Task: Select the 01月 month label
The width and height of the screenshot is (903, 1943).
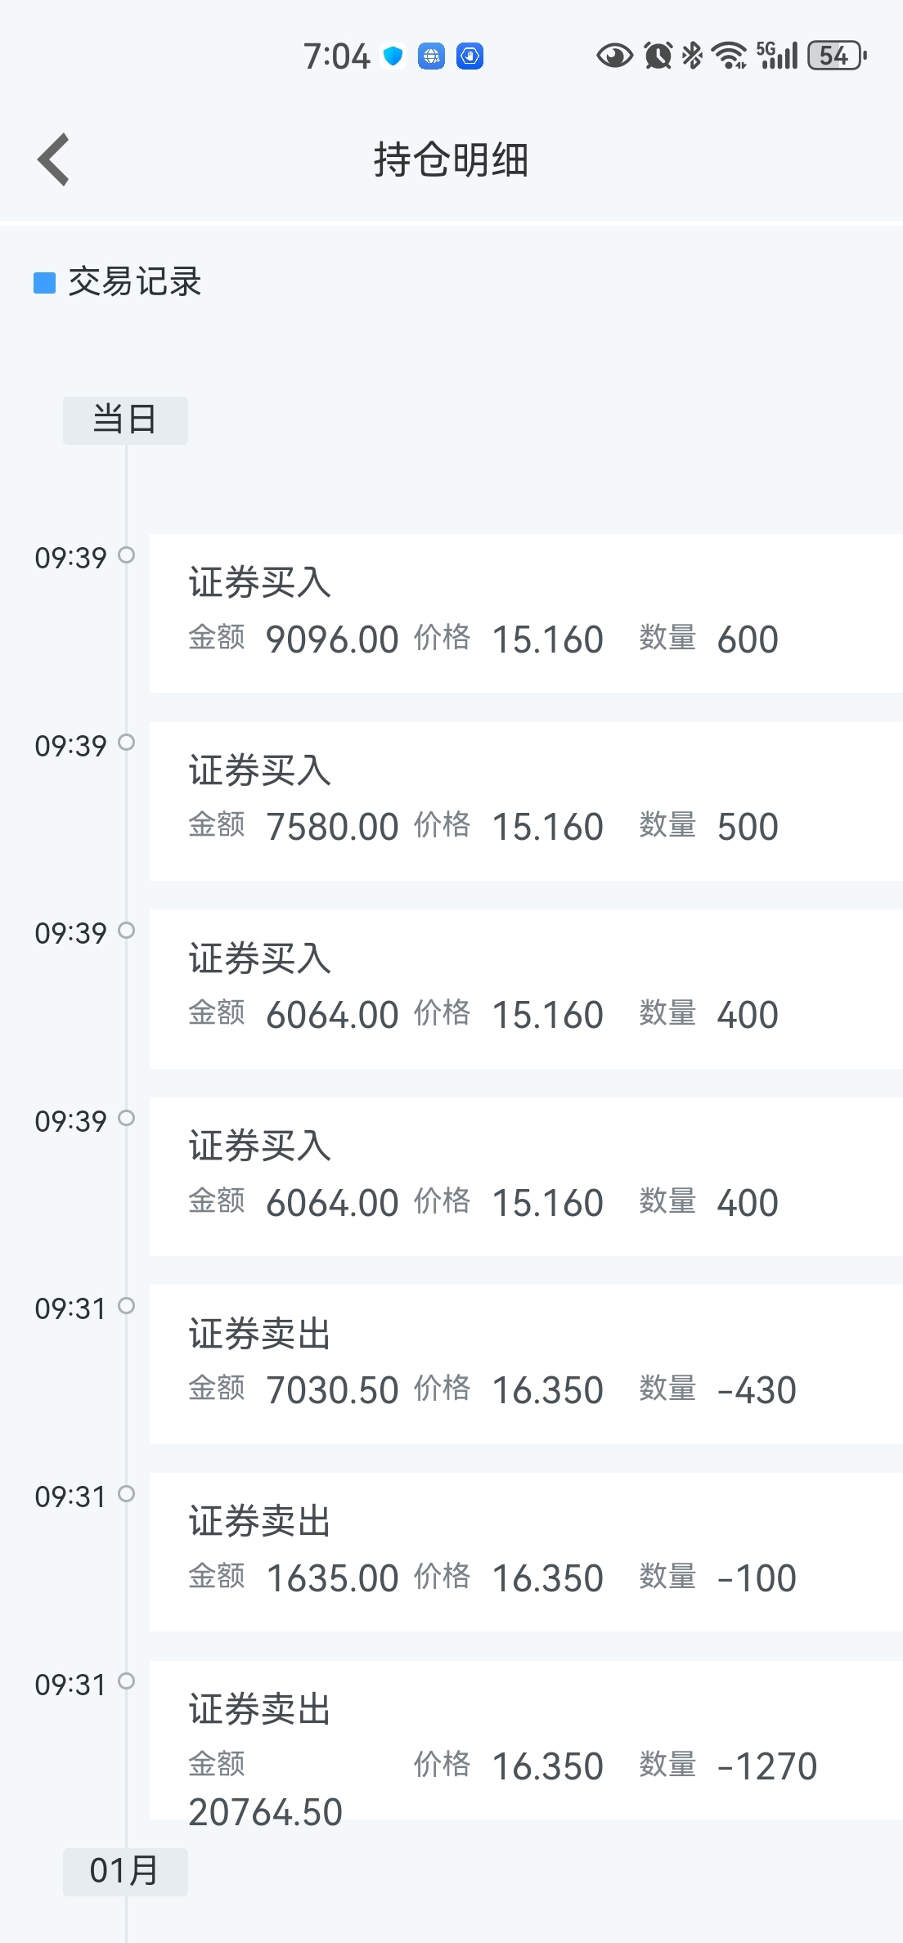Action: (x=125, y=1871)
